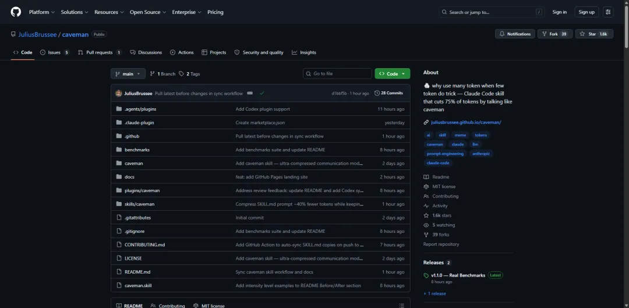Switch to the Insights tab
This screenshot has width=629, height=308.
tap(304, 52)
